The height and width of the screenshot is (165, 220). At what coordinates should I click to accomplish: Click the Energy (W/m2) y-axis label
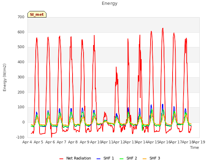pyautogui.click(x=4, y=77)
